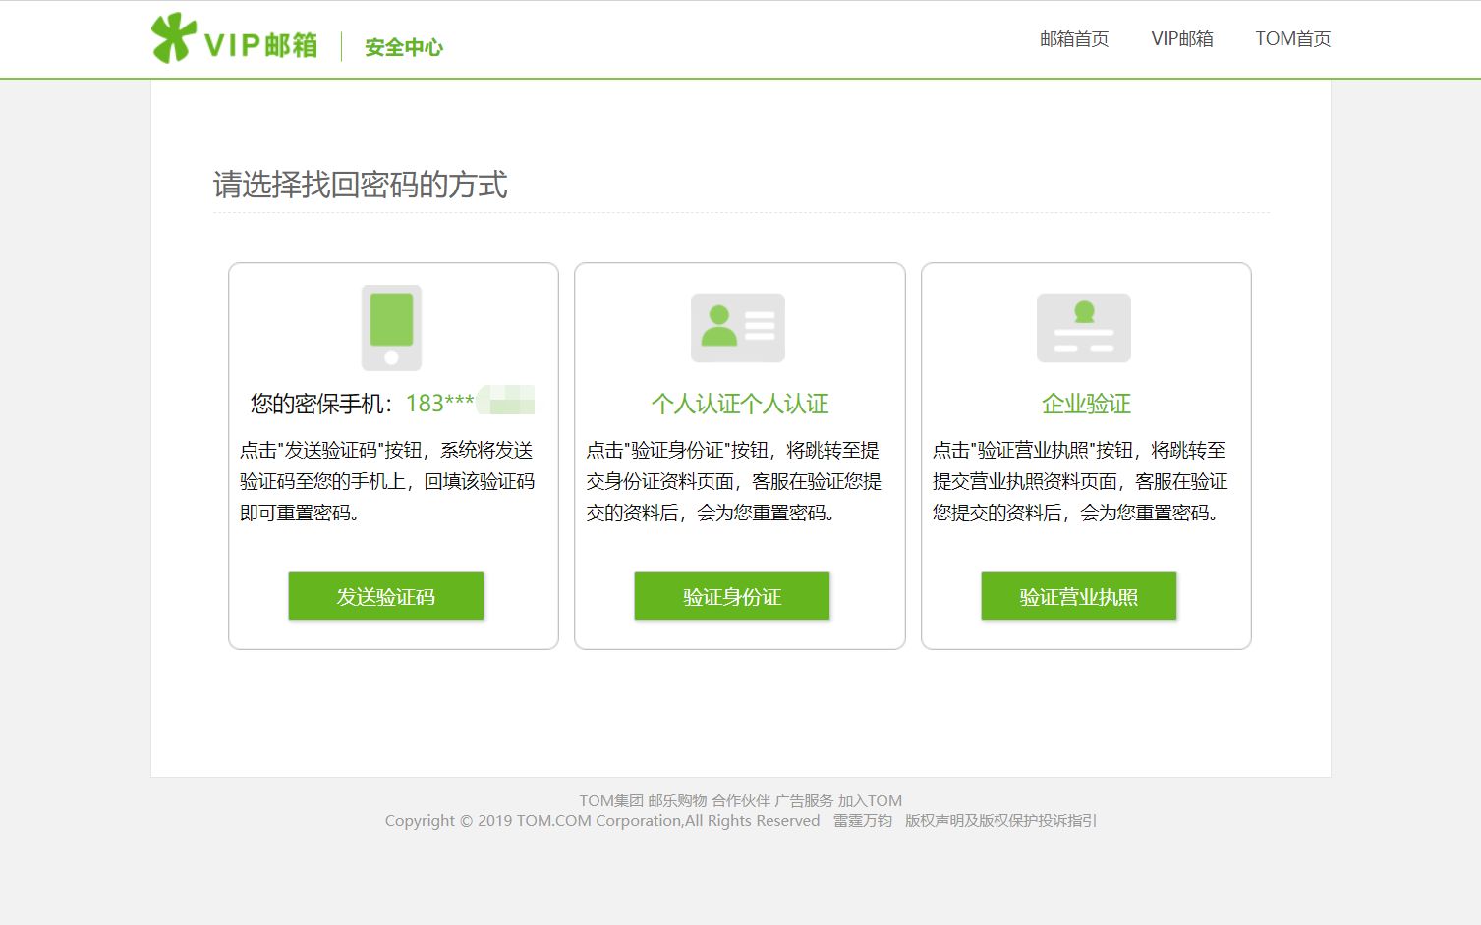The height and width of the screenshot is (925, 1481).
Task: Open the 广告服务 footer link
Action: 804,801
